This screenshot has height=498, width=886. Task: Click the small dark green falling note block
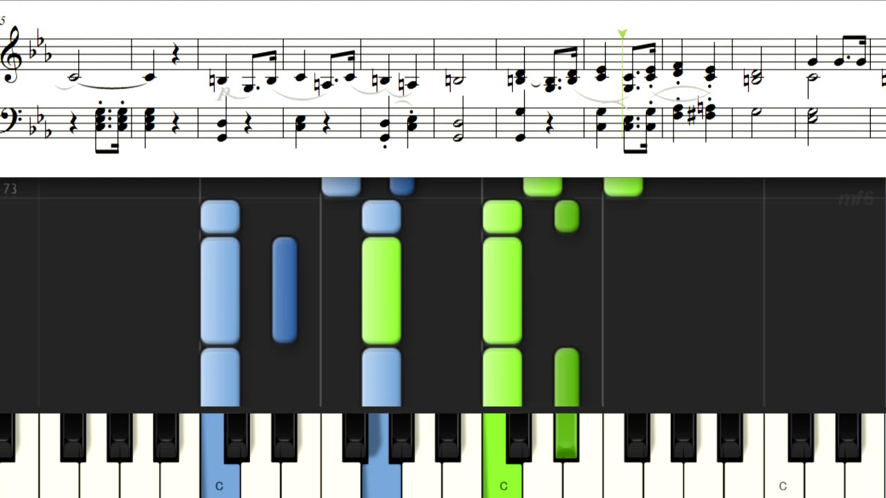point(566,216)
